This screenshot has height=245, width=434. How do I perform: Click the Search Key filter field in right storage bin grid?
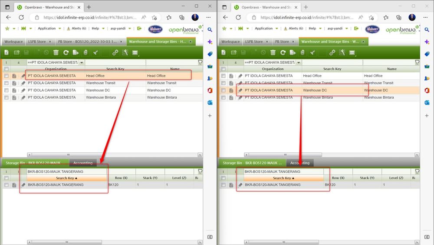coord(282,171)
